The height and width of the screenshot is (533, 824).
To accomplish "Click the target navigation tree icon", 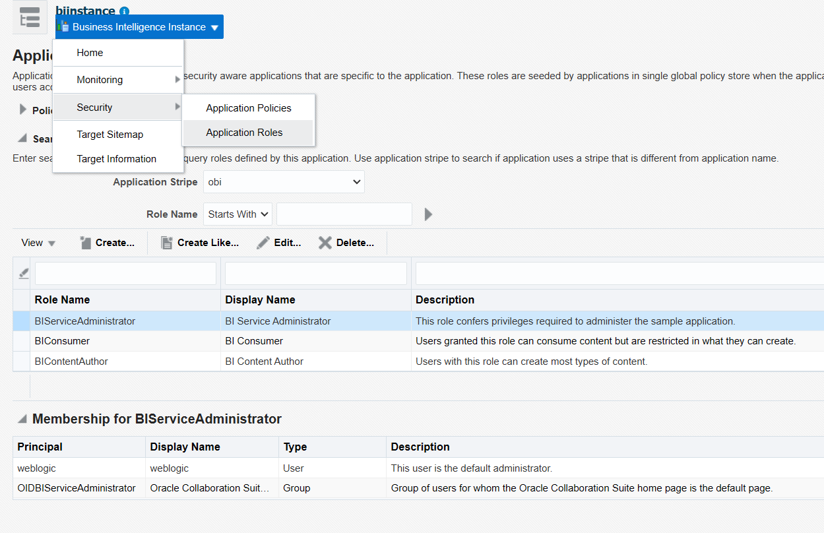I will 30,18.
